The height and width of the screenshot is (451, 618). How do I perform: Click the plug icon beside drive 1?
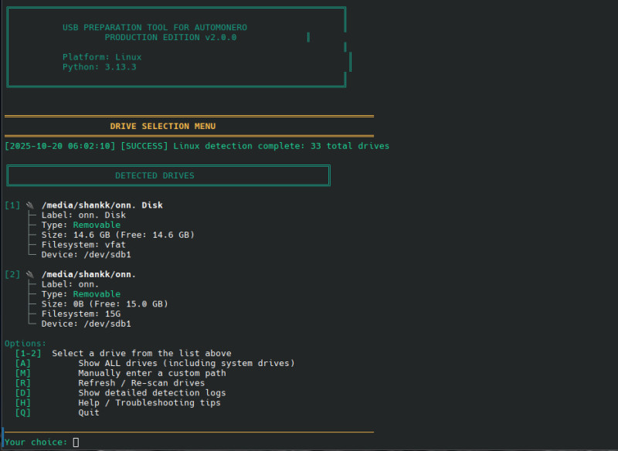tap(29, 205)
